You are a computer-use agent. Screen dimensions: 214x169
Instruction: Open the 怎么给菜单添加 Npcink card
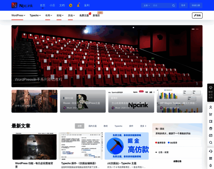pyautogui.click(x=131, y=101)
